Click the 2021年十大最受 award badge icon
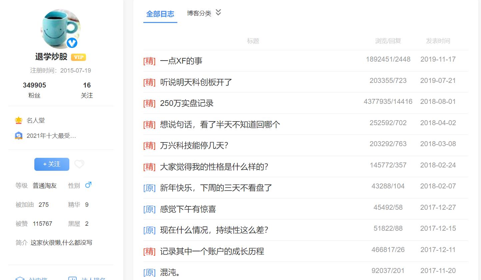The image size is (481, 280). [19, 136]
